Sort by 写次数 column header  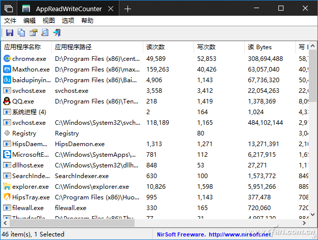tap(219, 47)
